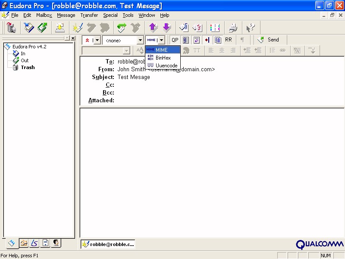The width and height of the screenshot is (345, 259).
Task: Click the center align formatting icon
Action: [x=222, y=51]
